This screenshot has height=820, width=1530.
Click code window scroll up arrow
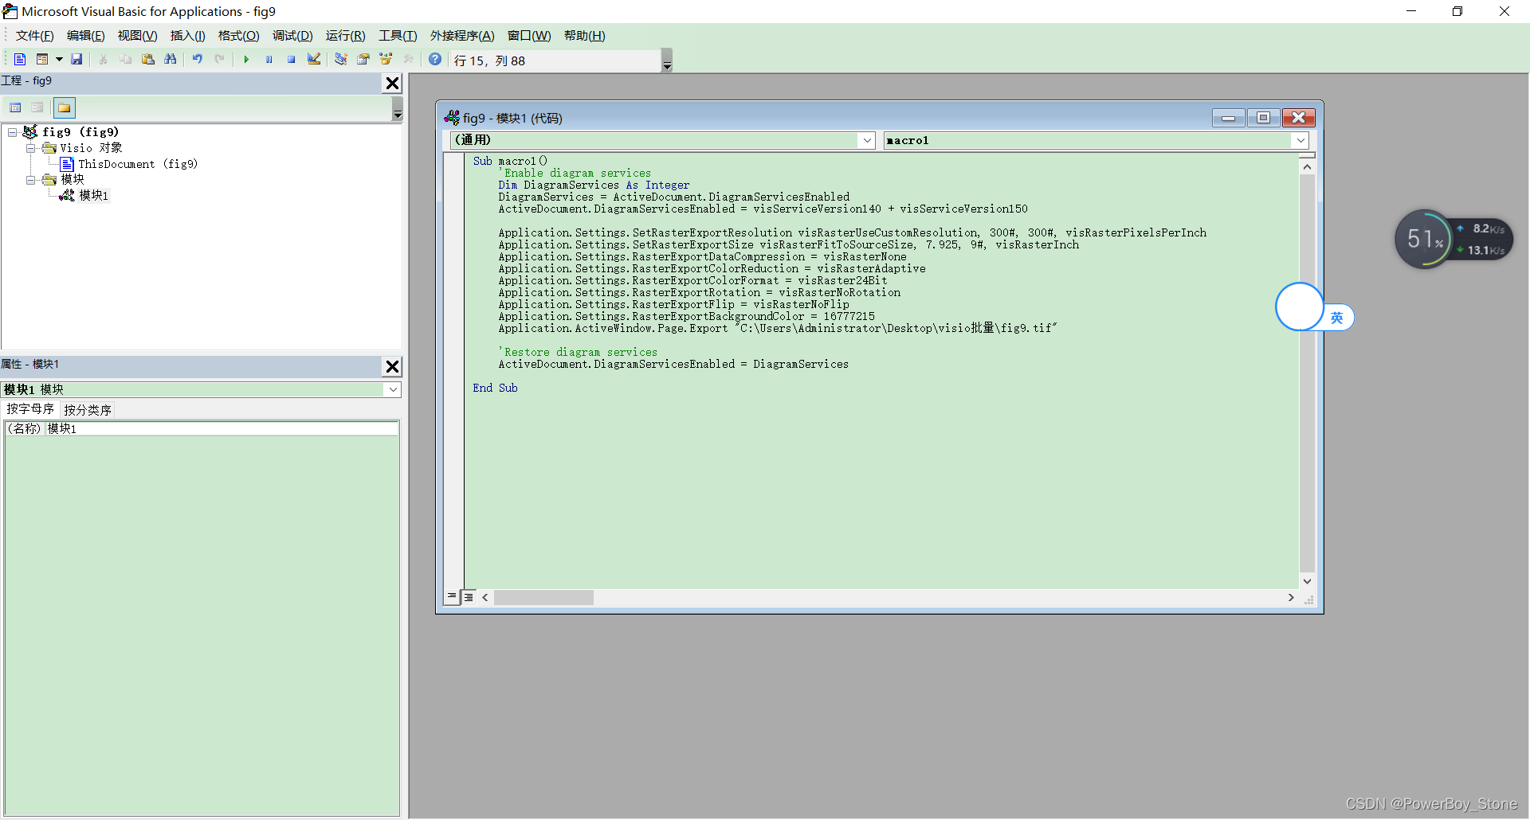pyautogui.click(x=1307, y=167)
